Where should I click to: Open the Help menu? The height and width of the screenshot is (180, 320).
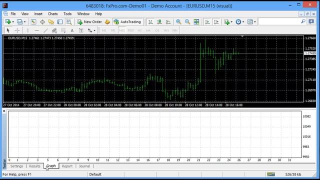[x=98, y=14]
